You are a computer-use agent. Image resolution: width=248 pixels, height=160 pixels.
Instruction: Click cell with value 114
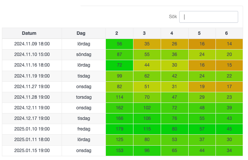(119, 97)
